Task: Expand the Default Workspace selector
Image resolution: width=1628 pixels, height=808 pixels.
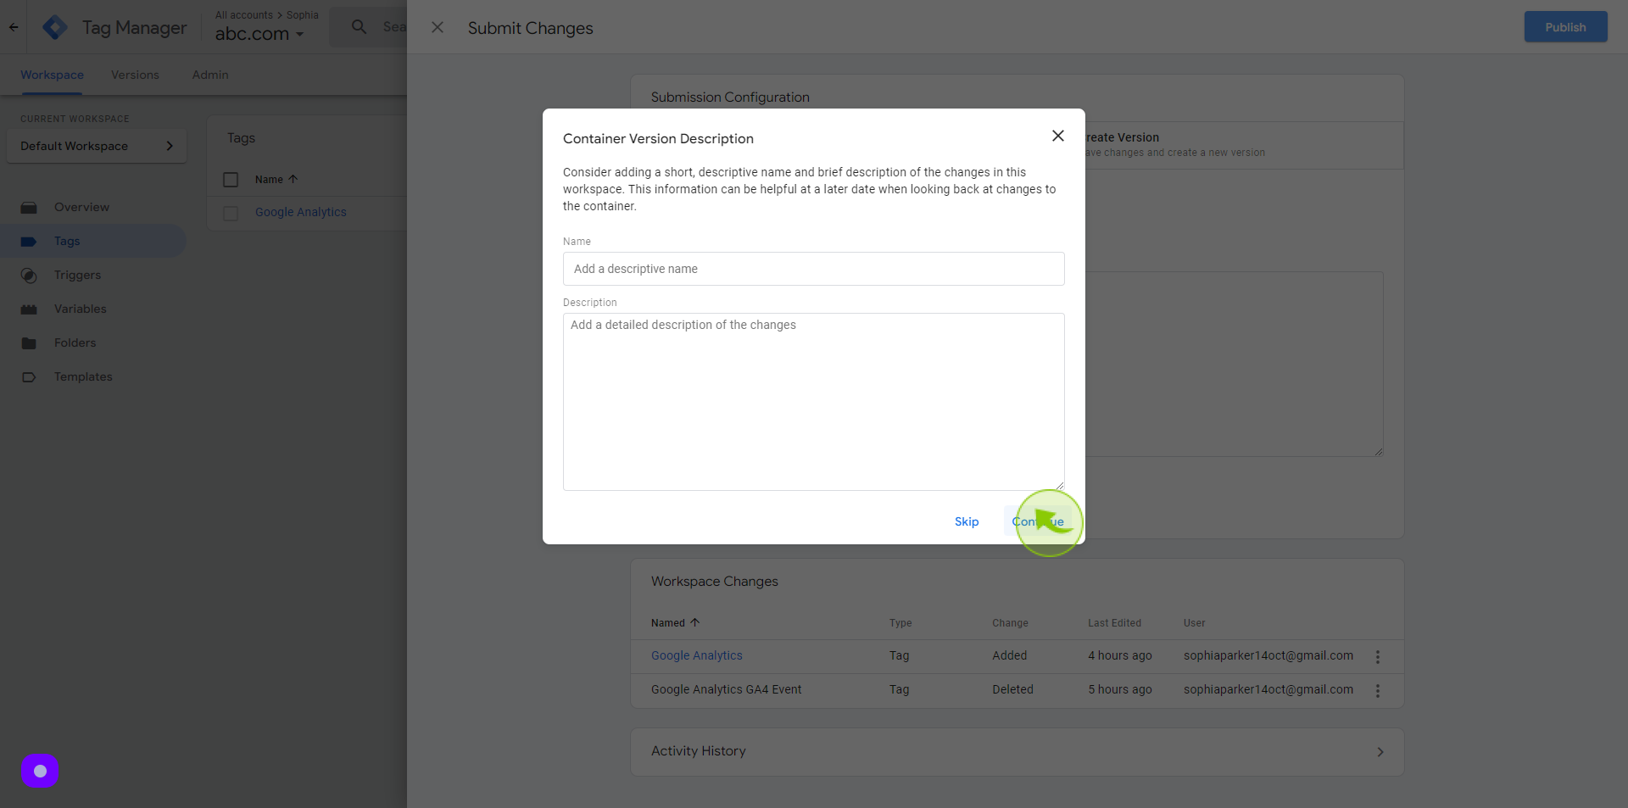Action: pyautogui.click(x=97, y=146)
